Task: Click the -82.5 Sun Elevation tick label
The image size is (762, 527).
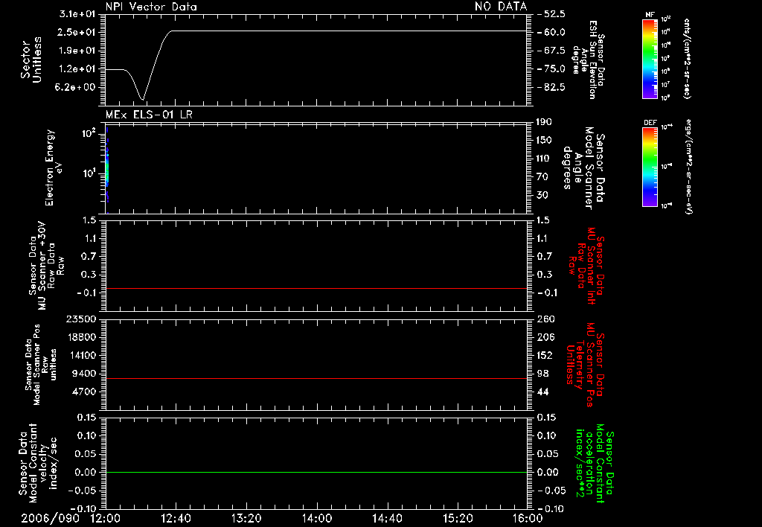Action: (x=551, y=88)
